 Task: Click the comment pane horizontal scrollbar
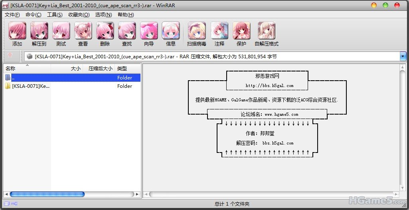point(271,194)
